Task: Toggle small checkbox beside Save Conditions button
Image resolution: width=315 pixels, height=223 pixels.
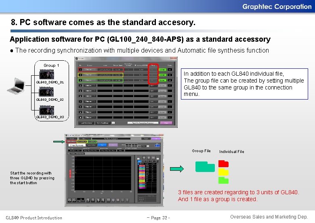Action: coord(113,123)
